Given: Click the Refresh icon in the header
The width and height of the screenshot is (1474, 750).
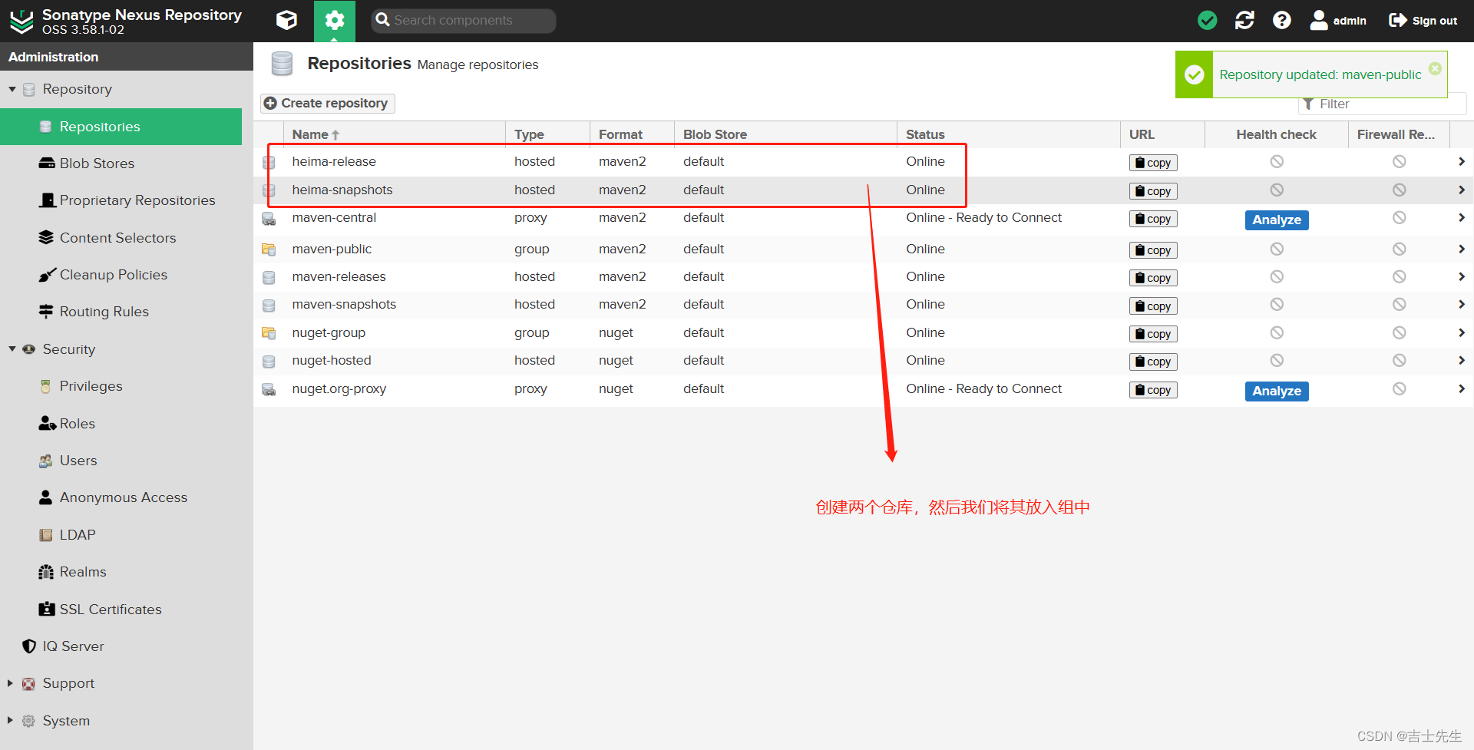Looking at the screenshot, I should pyautogui.click(x=1244, y=20).
